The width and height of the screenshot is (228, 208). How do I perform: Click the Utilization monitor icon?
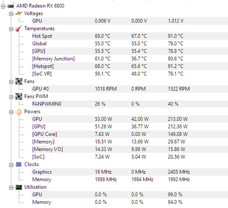pyautogui.click(x=19, y=187)
